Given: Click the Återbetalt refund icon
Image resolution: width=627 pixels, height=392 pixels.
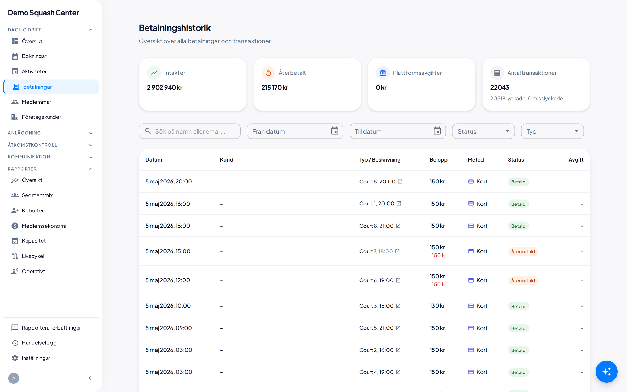Looking at the screenshot, I should coord(268,73).
